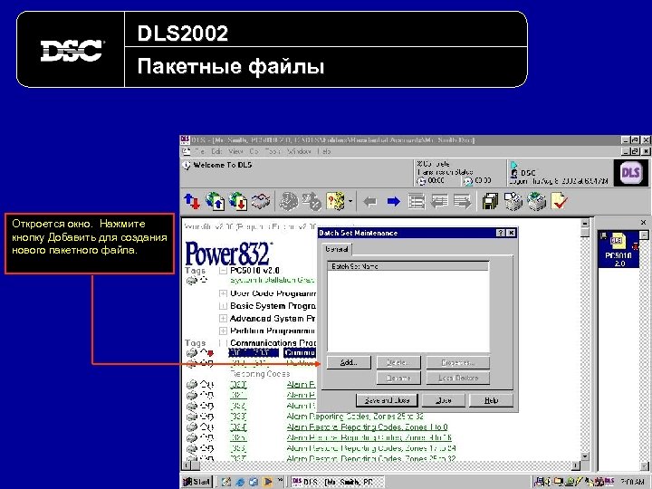Viewport: 652px width, 489px height.
Task: Click the save floppy disks toolbar icon
Action: 491,201
